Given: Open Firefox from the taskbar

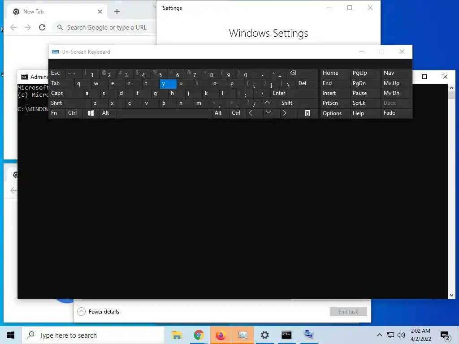Looking at the screenshot, I should [x=221, y=335].
